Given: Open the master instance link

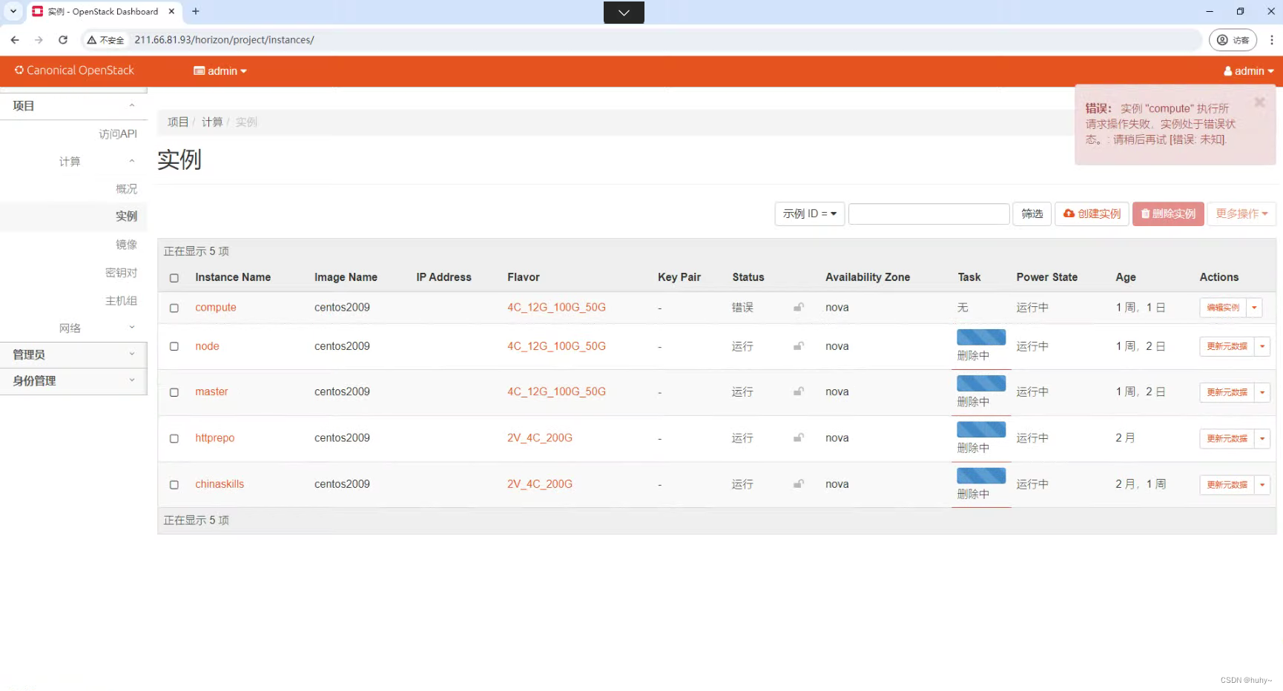Looking at the screenshot, I should click(x=211, y=391).
